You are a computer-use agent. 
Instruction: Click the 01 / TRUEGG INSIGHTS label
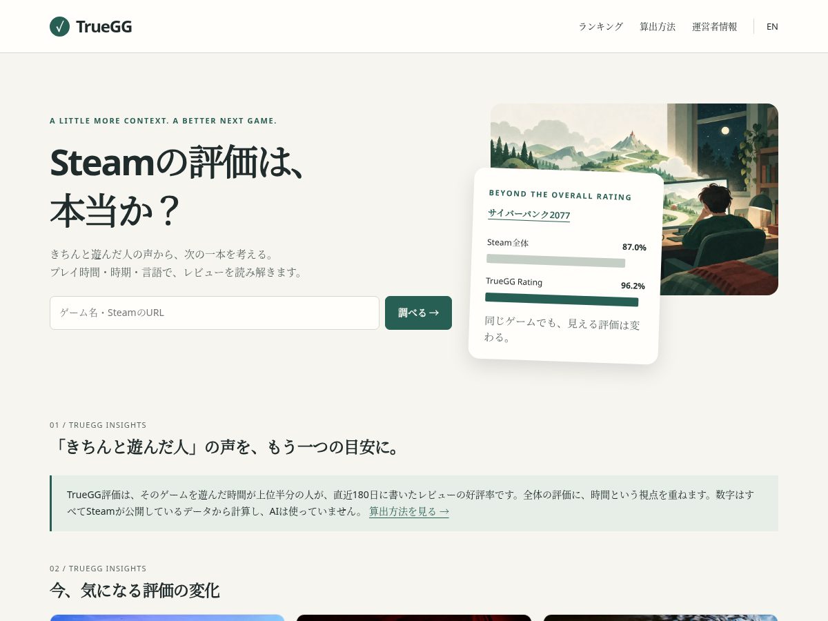[x=98, y=425]
